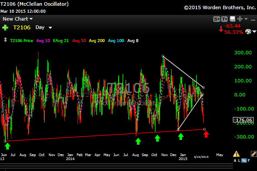
Task: Open the color palette icon
Action: [248, 32]
